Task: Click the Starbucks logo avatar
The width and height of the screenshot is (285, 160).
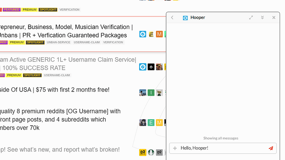Action: pos(151,153)
